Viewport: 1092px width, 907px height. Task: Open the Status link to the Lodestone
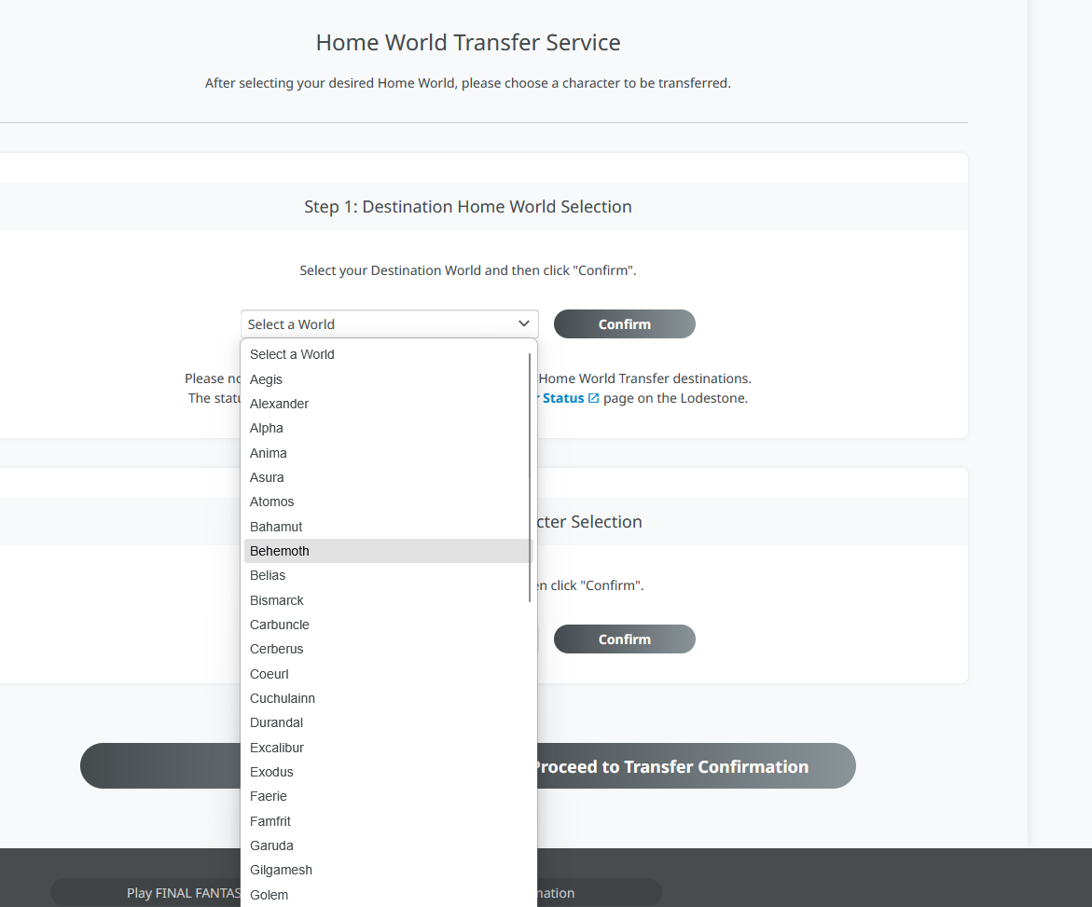562,399
